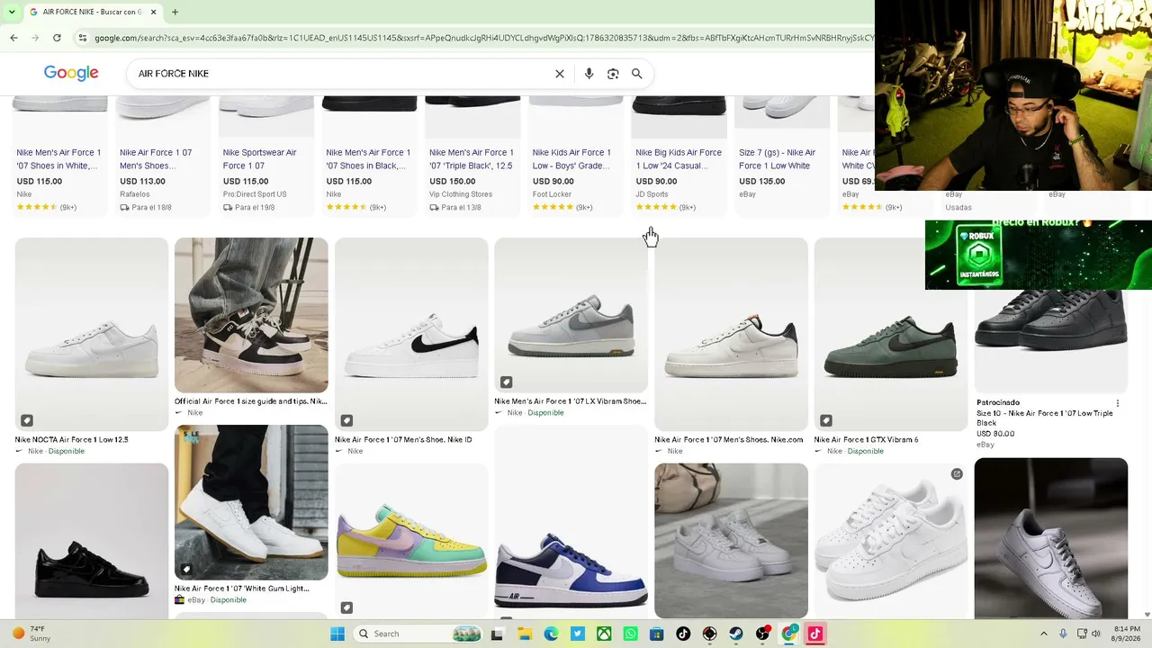Open the blue bird Twitter taskbar app
The height and width of the screenshot is (648, 1152).
pos(577,634)
